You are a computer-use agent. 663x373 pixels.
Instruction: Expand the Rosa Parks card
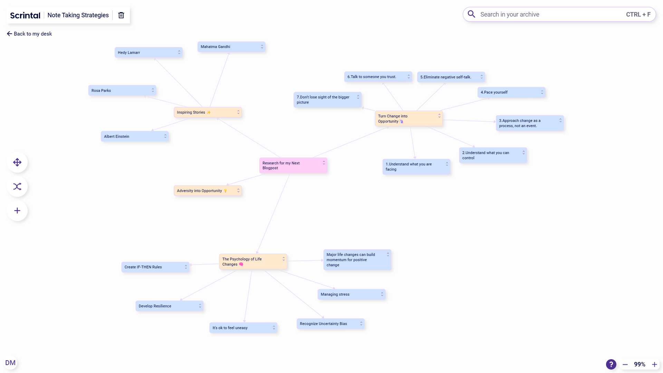click(153, 90)
